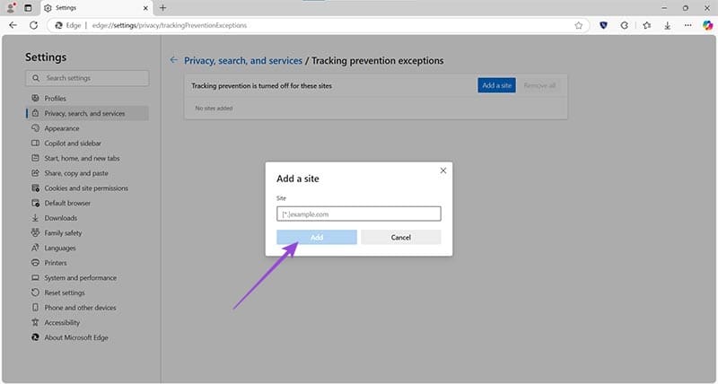This screenshot has height=384, width=718.
Task: Open Printers settings section
Action: coord(56,263)
